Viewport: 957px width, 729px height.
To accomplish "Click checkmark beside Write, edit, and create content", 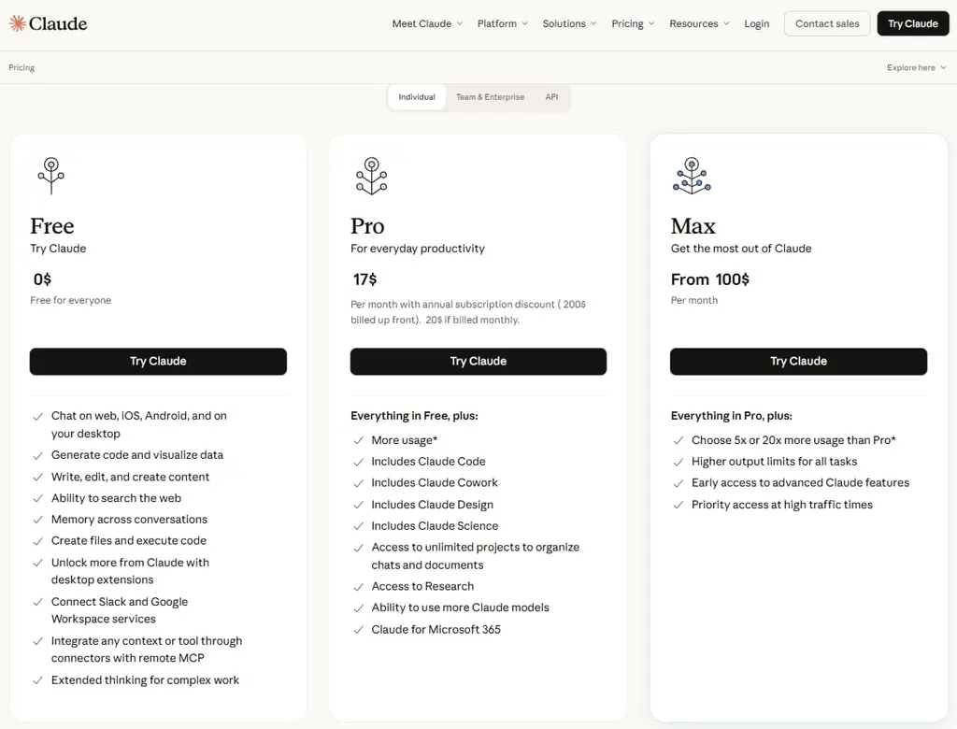I will (x=37, y=478).
